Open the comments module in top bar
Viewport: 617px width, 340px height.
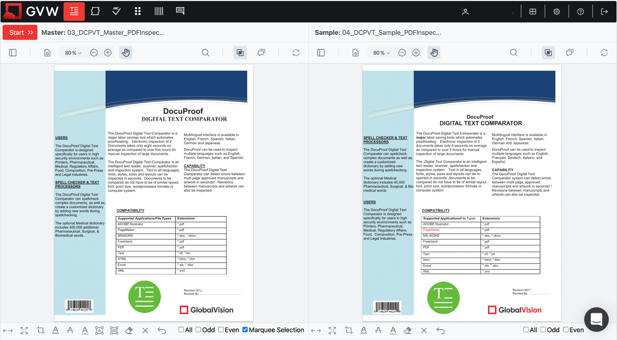coord(180,11)
